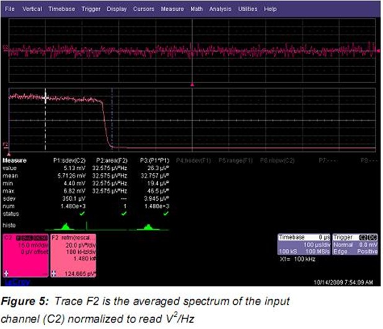Open the Cursors menu

click(x=144, y=10)
